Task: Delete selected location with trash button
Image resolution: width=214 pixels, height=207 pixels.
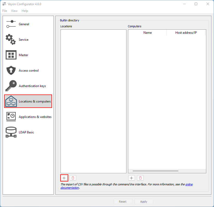Action: [73, 178]
